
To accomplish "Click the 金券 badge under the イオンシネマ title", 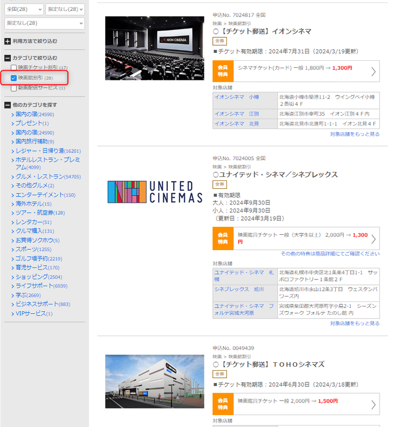I will click(218, 41).
